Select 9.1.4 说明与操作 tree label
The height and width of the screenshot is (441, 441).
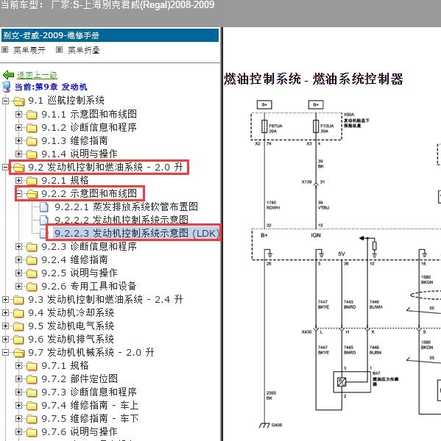point(80,154)
